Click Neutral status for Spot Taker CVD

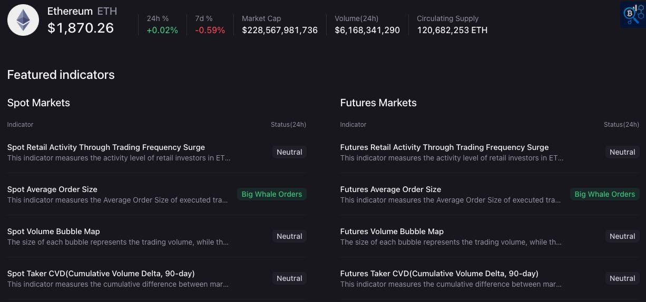coord(289,278)
